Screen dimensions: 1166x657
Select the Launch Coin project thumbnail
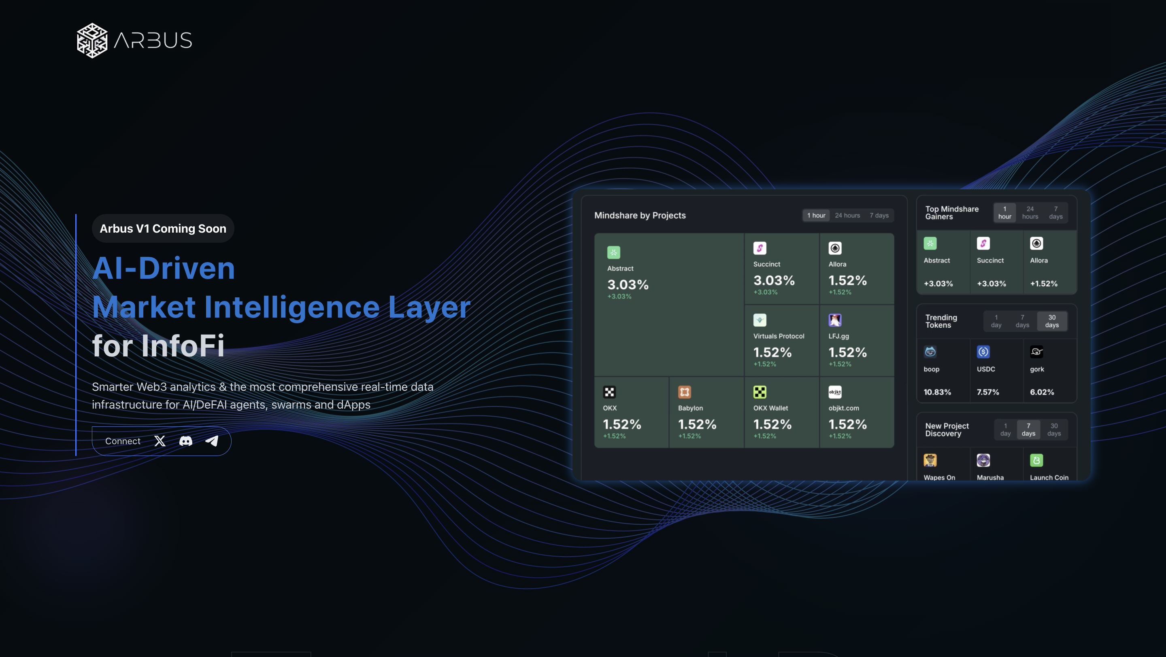point(1036,460)
